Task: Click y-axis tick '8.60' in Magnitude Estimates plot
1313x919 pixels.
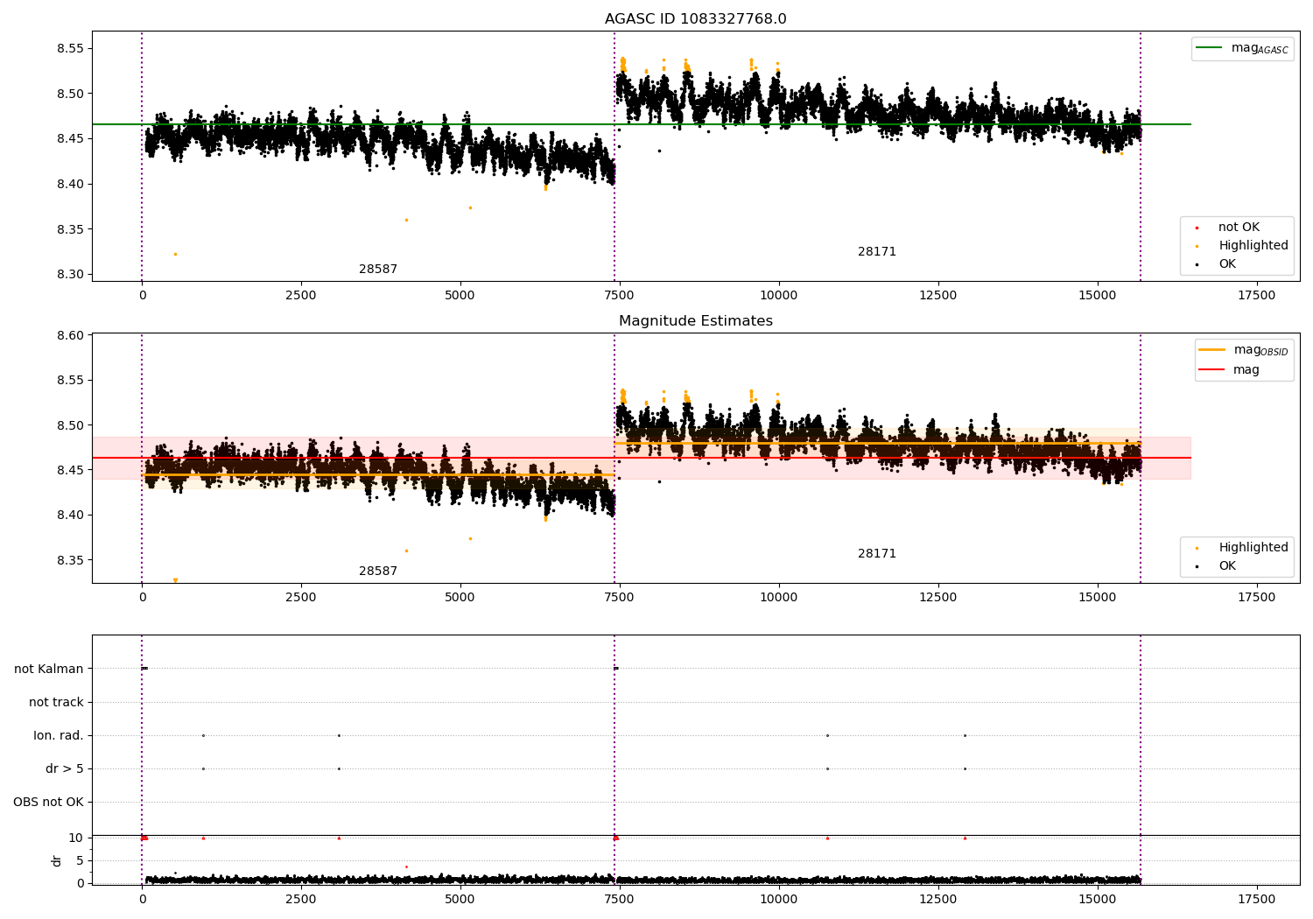Action: (x=70, y=336)
